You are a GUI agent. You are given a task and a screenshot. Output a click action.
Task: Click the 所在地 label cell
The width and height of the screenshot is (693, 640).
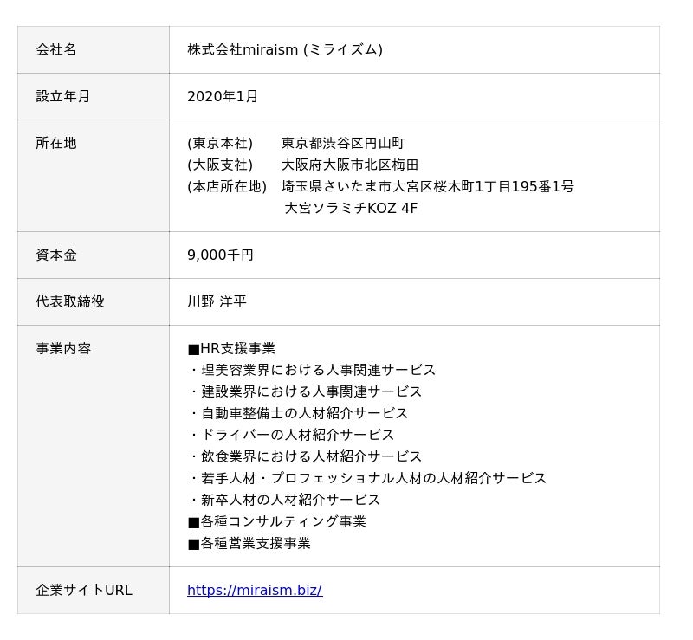(94, 176)
